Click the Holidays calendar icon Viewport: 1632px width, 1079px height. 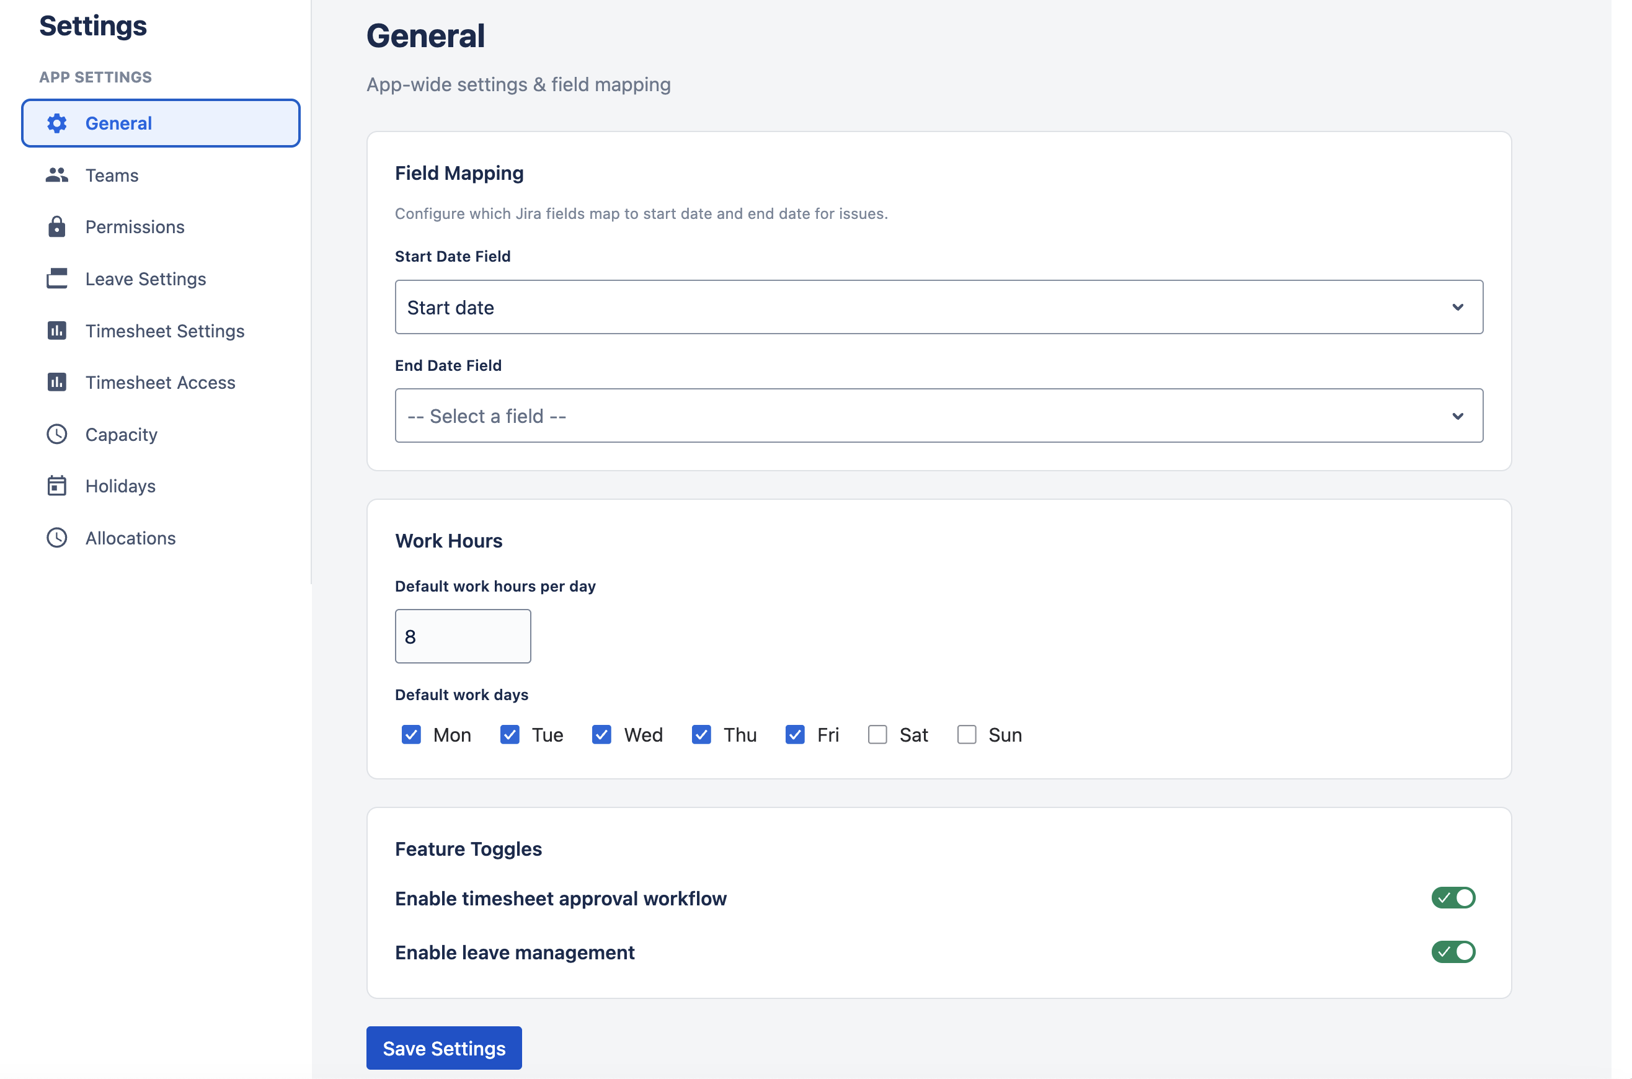pyautogui.click(x=57, y=485)
